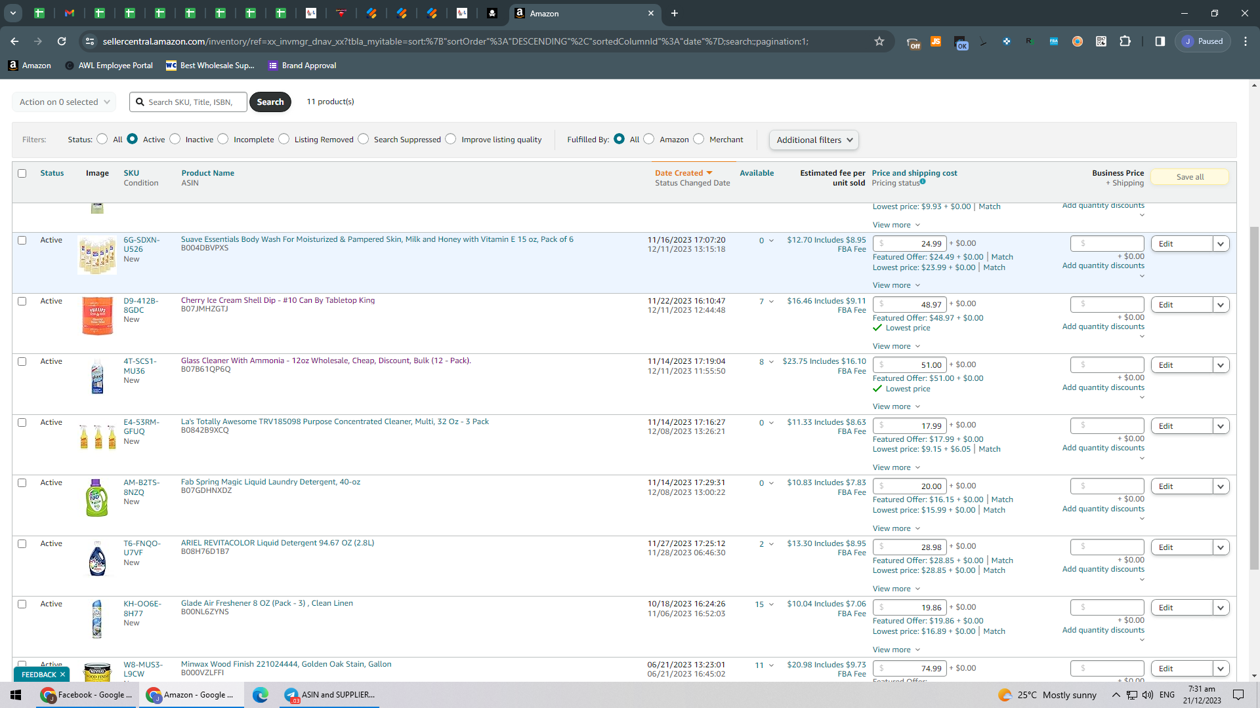Open the Edit dropdown arrow for Minwax row
The height and width of the screenshot is (708, 1260).
point(1221,669)
